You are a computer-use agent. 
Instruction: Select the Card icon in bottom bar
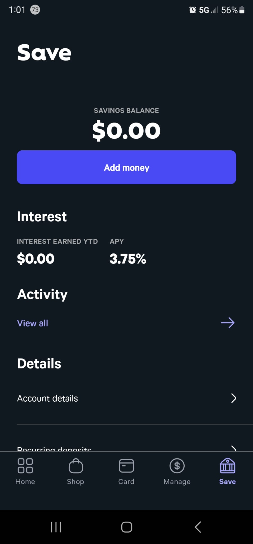[x=126, y=466]
